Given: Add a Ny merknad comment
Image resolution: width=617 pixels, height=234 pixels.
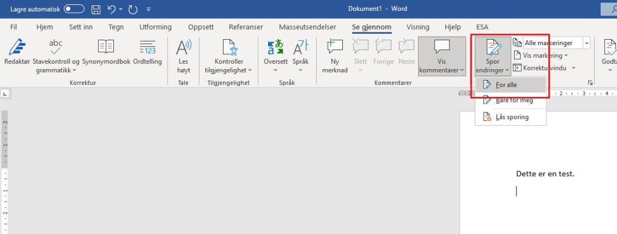Looking at the screenshot, I should pyautogui.click(x=334, y=56).
